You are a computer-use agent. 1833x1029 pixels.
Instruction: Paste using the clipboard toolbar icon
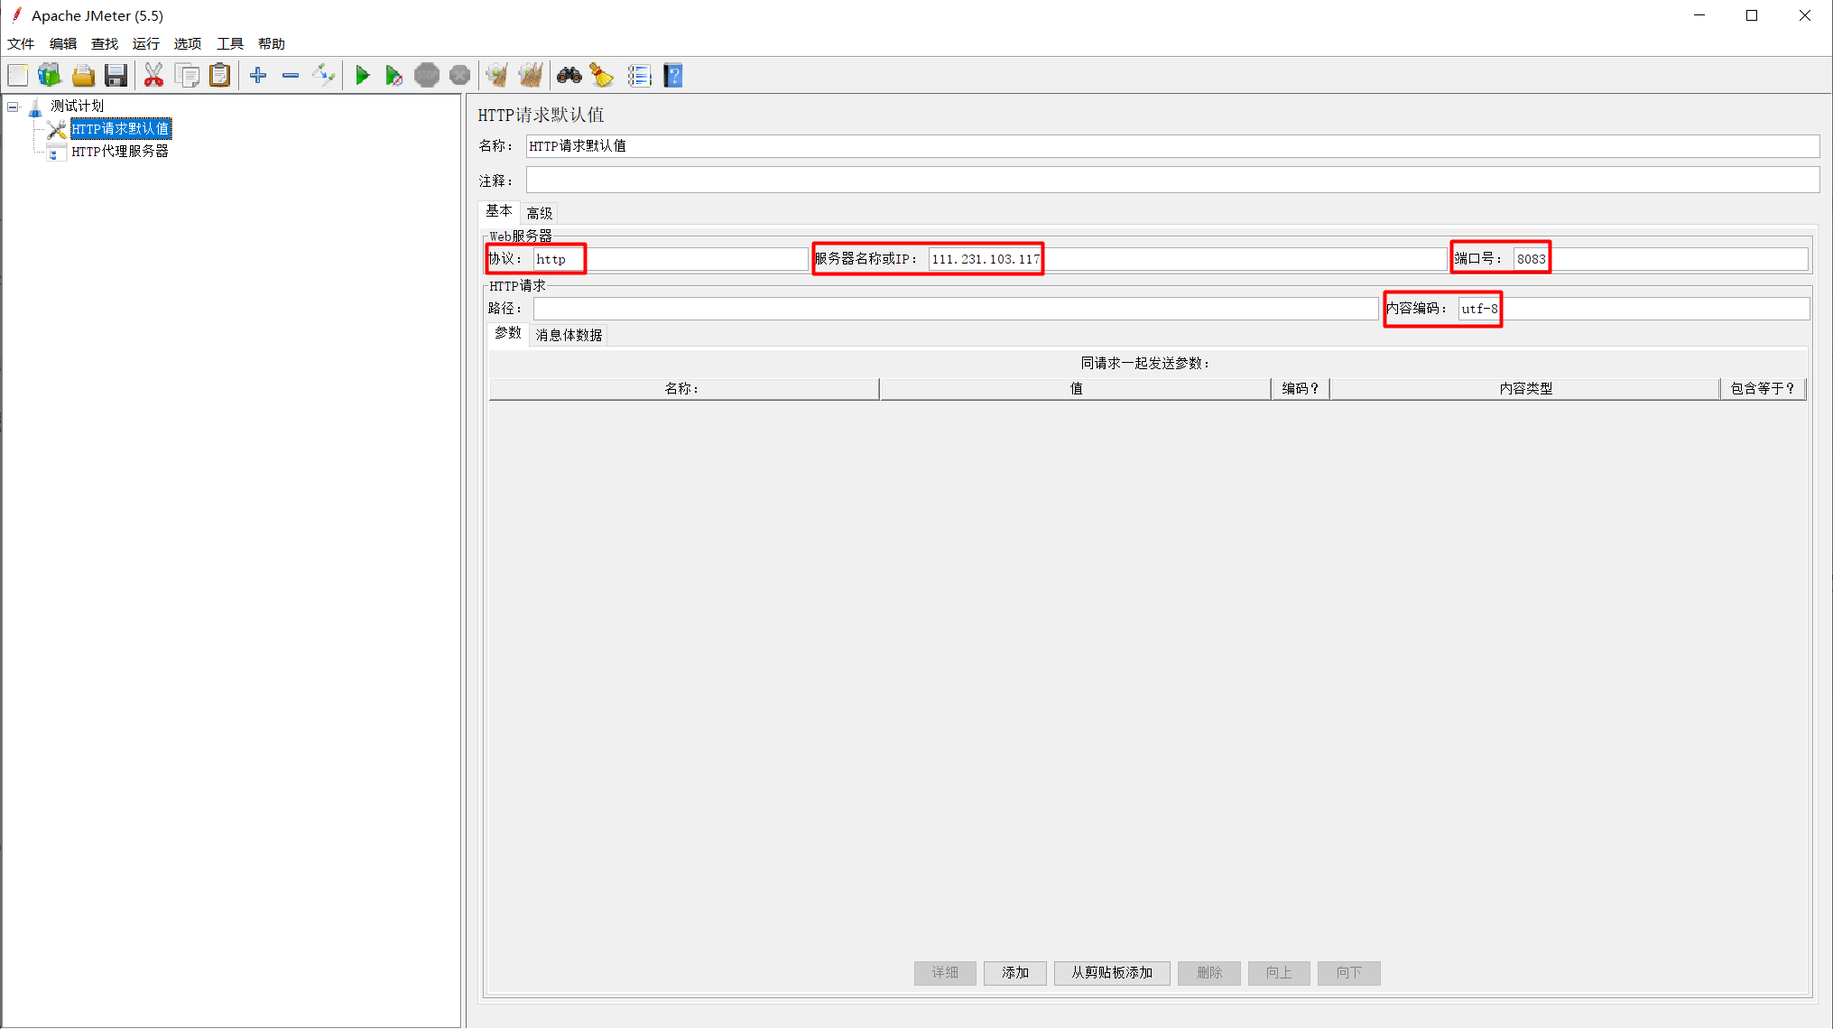[219, 76]
